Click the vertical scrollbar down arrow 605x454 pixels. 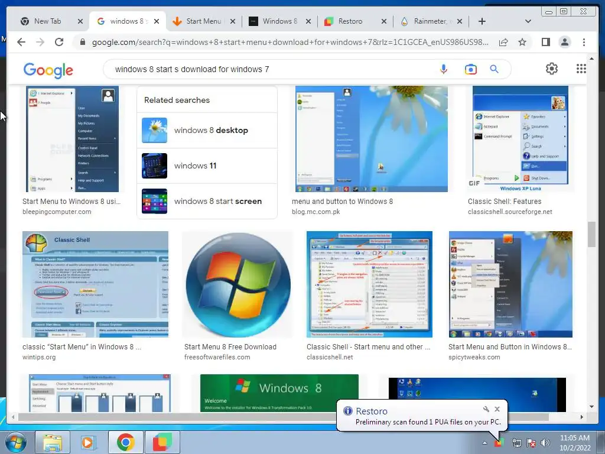(x=591, y=407)
